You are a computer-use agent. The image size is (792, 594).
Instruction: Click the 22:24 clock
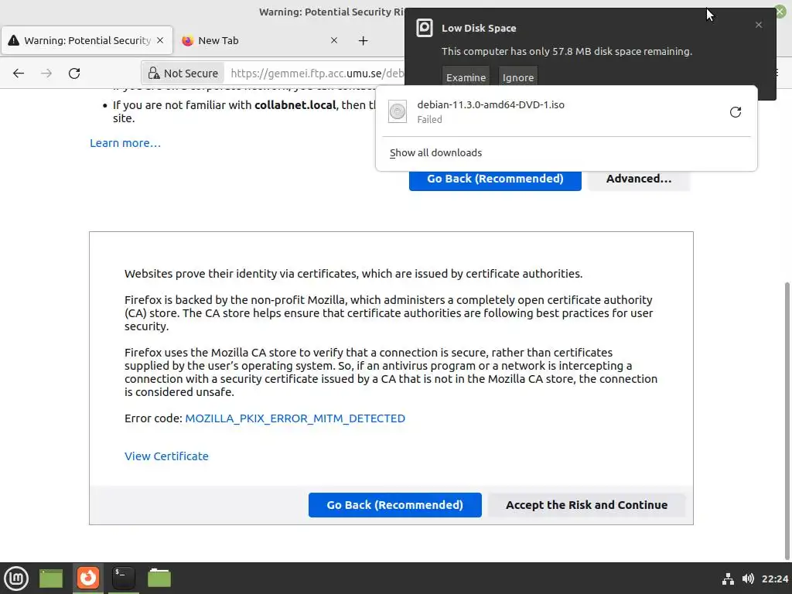coord(775,579)
